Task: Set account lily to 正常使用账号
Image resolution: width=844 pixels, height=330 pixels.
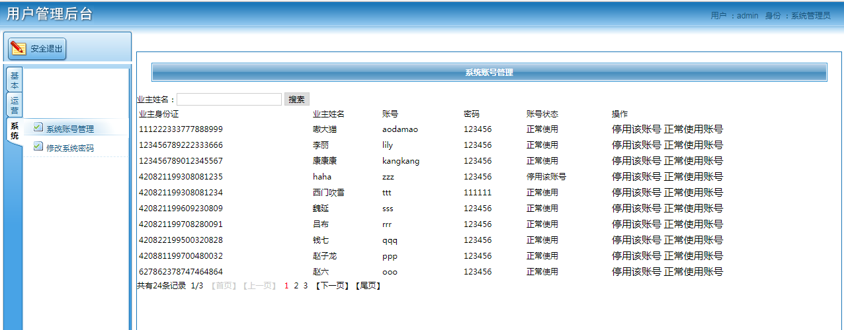Action: tap(693, 145)
